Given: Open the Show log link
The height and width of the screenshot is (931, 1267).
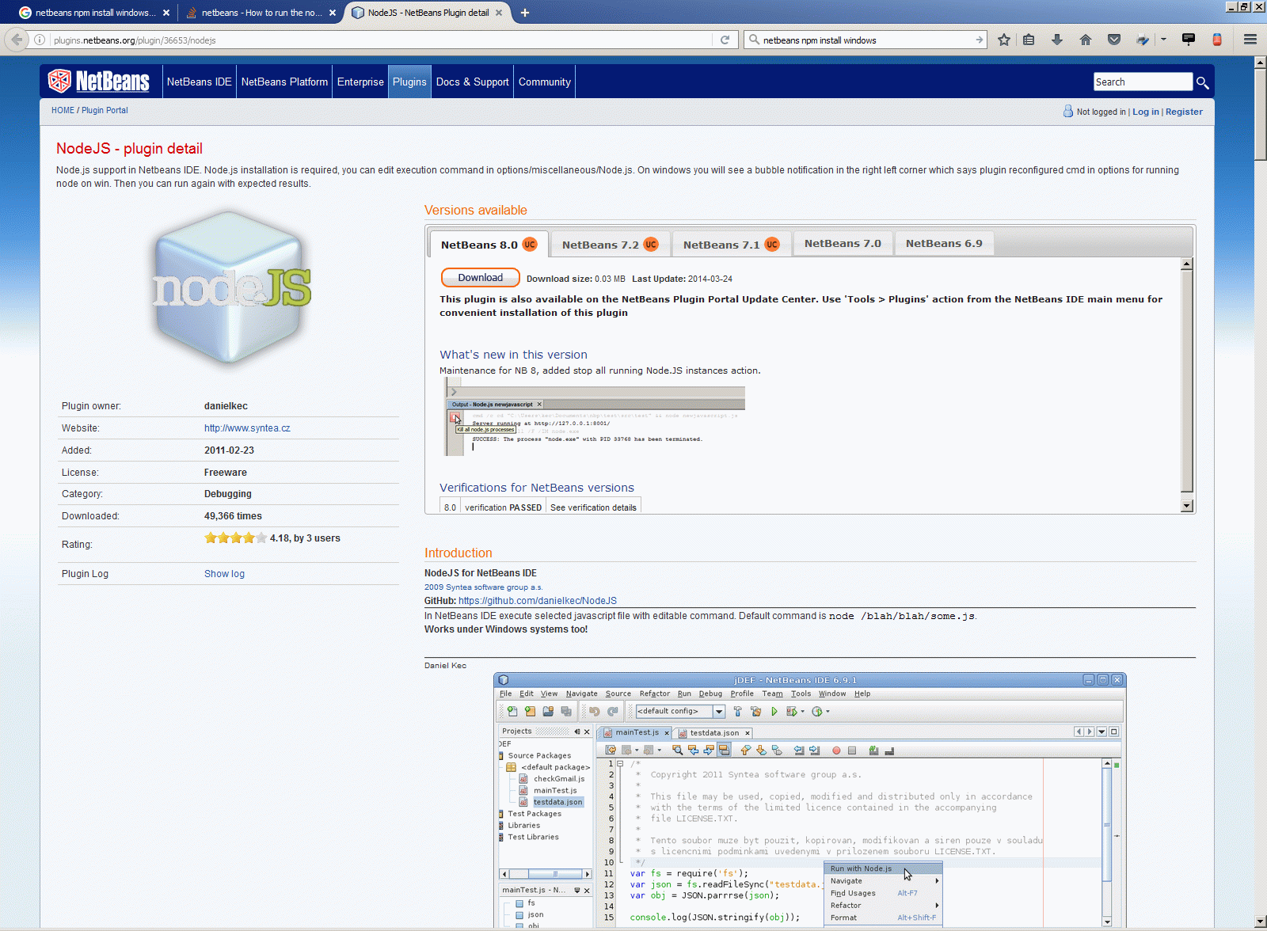Looking at the screenshot, I should 224,574.
